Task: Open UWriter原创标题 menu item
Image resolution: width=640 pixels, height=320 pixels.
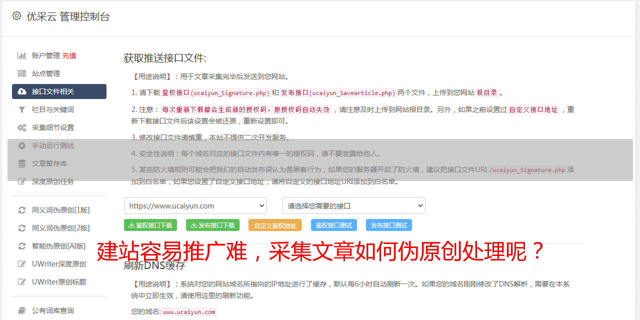Action: [x=59, y=282]
